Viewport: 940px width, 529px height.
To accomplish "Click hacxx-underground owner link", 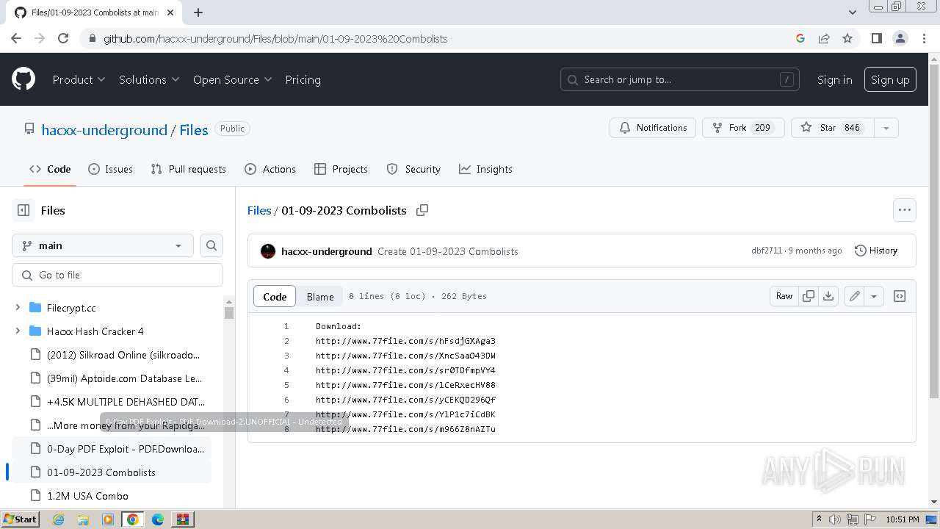I will (104, 130).
